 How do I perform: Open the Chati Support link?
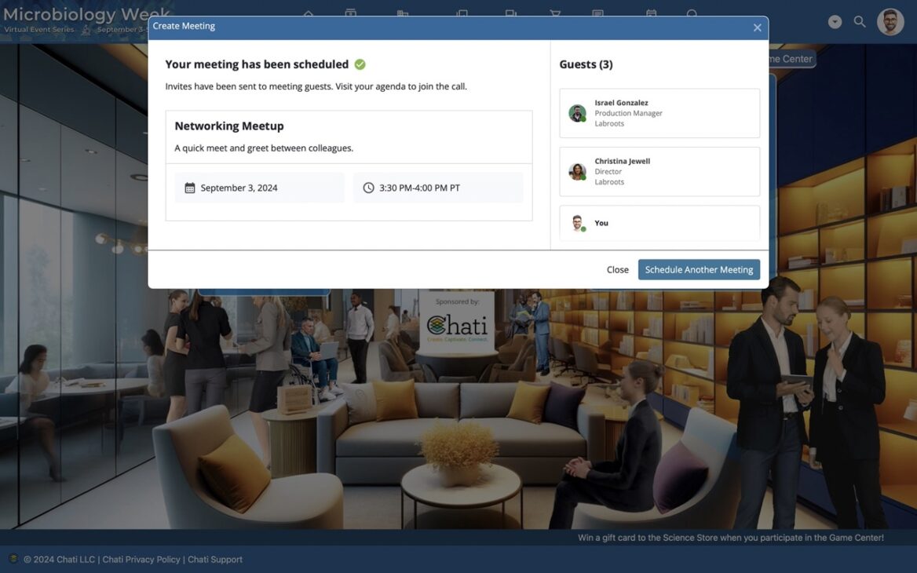click(215, 560)
